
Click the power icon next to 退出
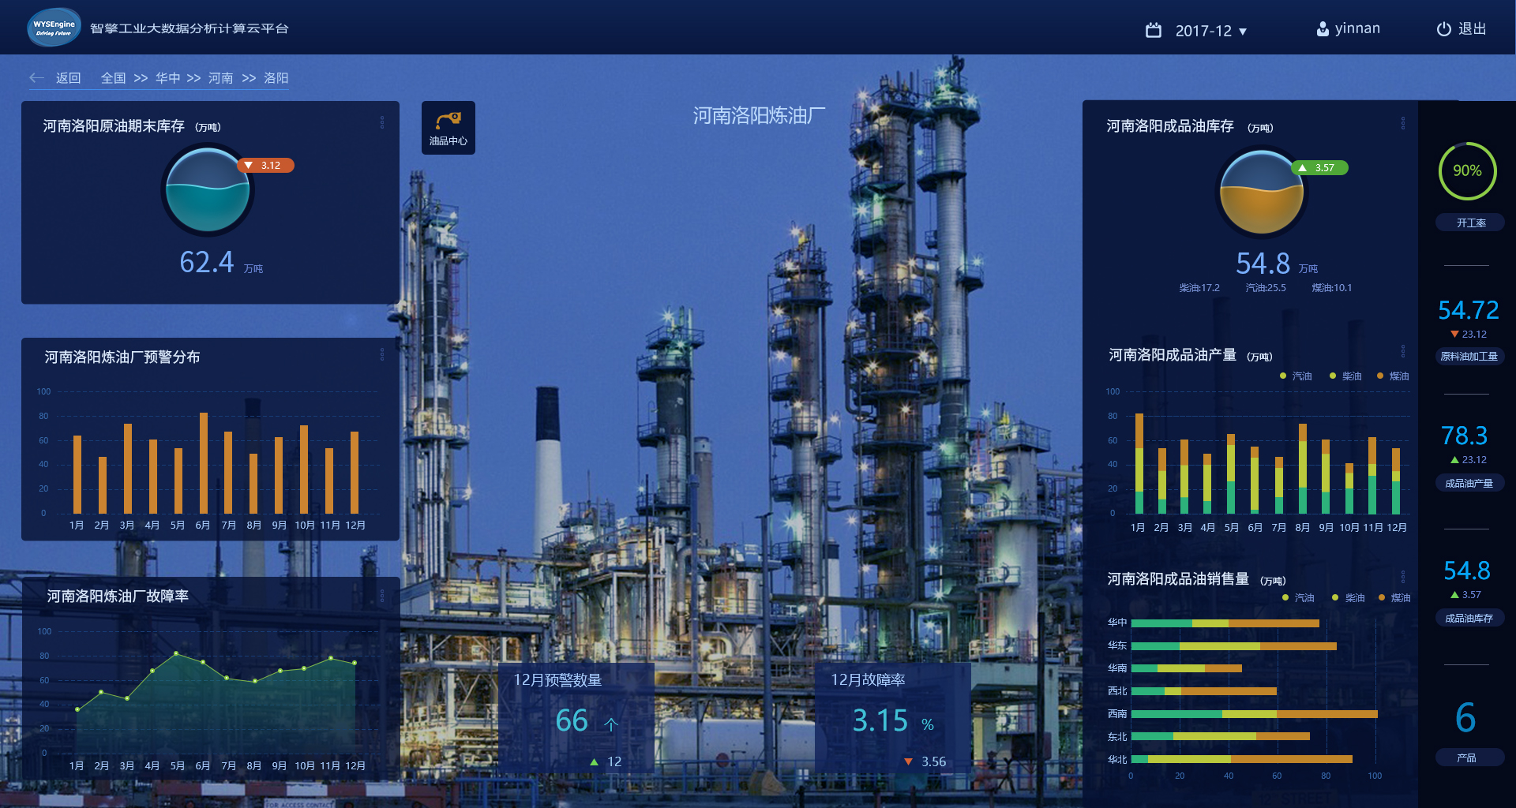[x=1443, y=29]
